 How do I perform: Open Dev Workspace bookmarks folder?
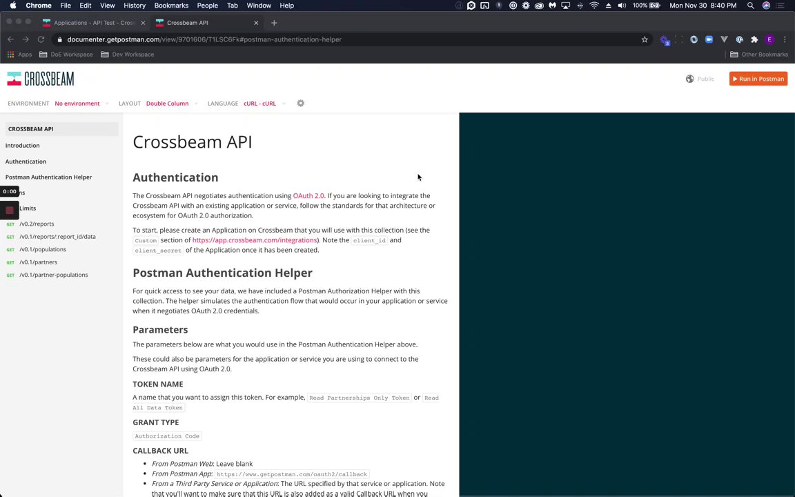[127, 55]
